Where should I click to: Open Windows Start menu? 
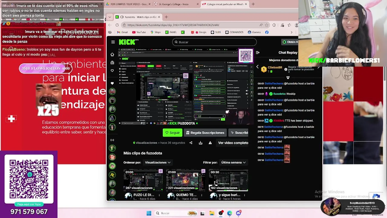point(149,213)
